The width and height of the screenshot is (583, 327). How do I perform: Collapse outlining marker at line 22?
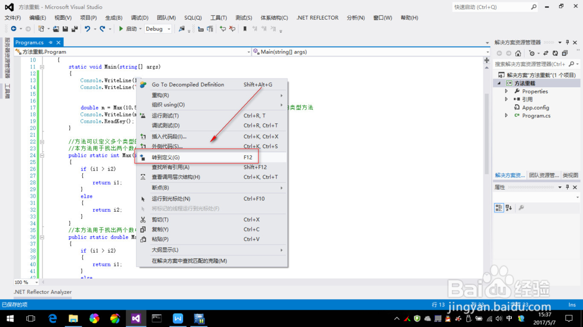[42, 142]
